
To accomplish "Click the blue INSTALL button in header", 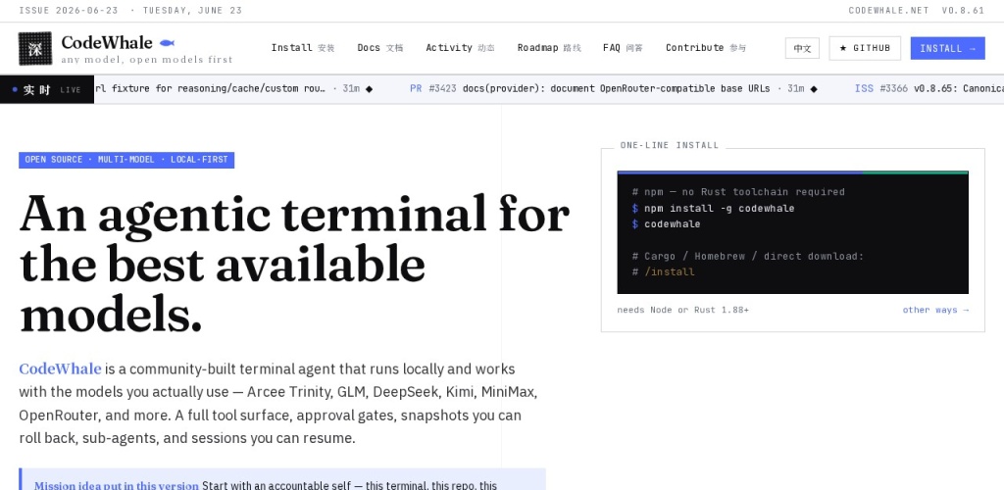I will click(948, 48).
